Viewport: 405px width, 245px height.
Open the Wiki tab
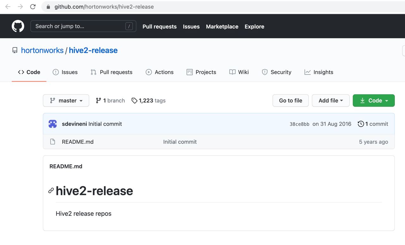(239, 72)
